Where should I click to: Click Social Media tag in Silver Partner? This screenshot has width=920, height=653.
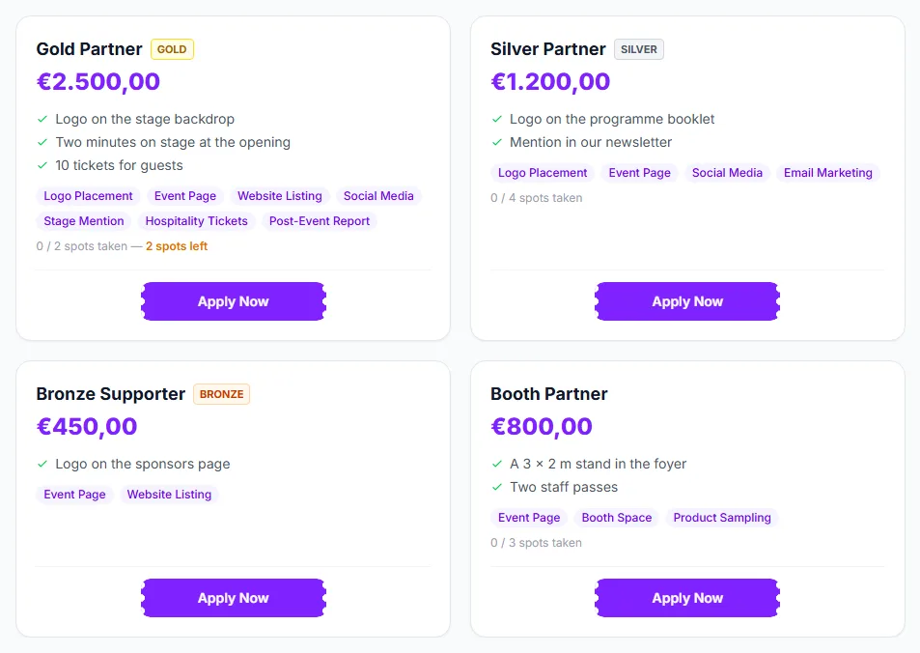pyautogui.click(x=727, y=173)
